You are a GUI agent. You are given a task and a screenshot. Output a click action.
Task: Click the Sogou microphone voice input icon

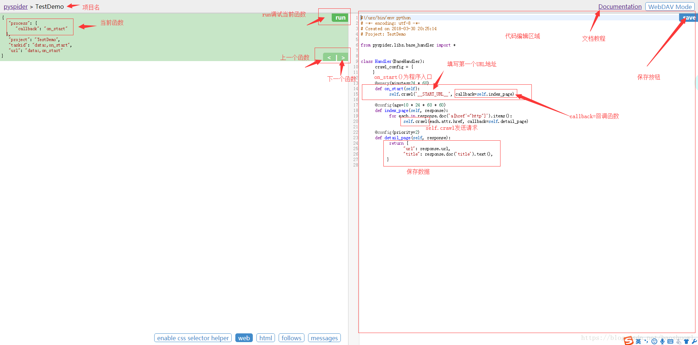662,341
